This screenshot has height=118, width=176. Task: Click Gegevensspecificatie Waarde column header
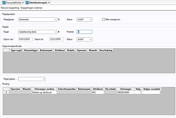[x=93, y=50]
